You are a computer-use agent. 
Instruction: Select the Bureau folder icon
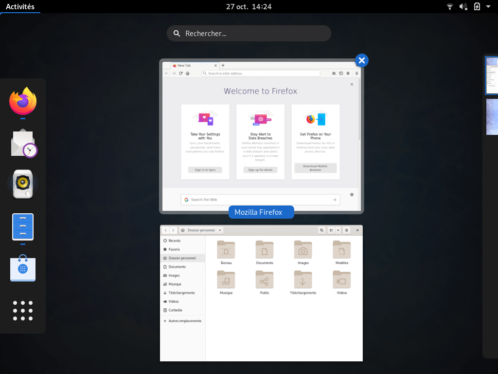tap(226, 250)
